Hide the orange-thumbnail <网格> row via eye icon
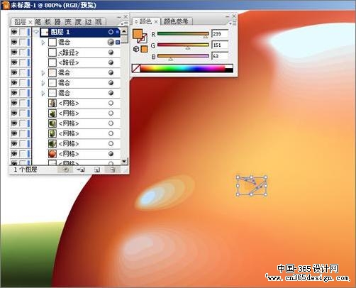The height and width of the screenshot is (288, 356). 14,154
